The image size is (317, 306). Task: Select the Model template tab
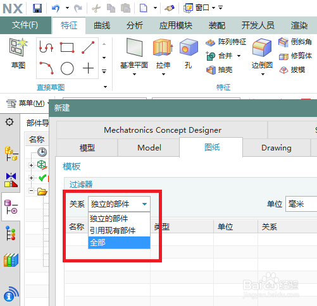pos(149,147)
